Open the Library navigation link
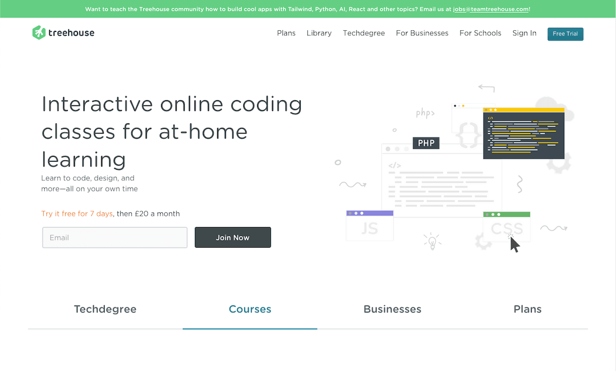This screenshot has width=616, height=371. click(x=319, y=33)
